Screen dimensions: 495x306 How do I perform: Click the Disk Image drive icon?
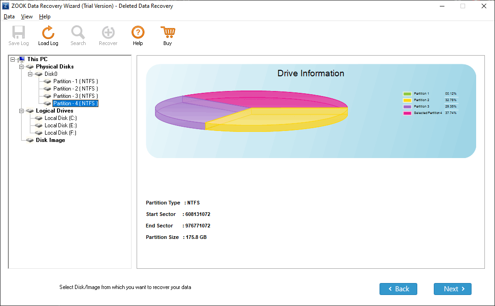click(x=30, y=140)
